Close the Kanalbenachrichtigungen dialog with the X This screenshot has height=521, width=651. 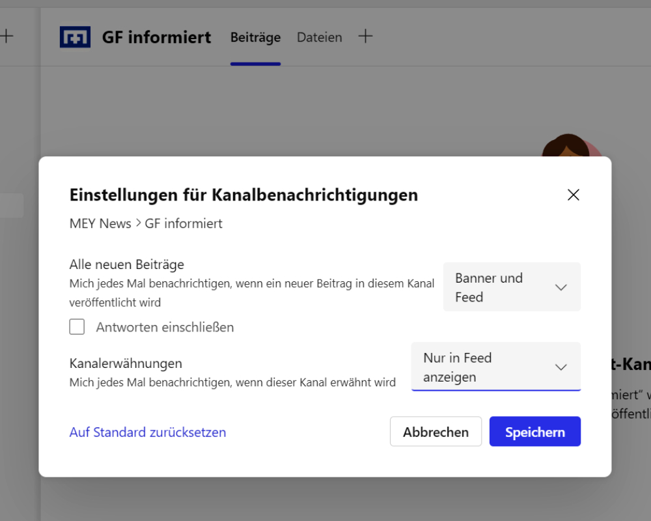coord(573,195)
